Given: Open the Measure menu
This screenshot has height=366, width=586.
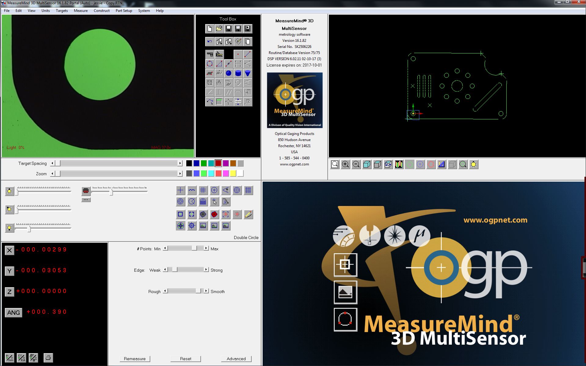Looking at the screenshot, I should pos(80,10).
